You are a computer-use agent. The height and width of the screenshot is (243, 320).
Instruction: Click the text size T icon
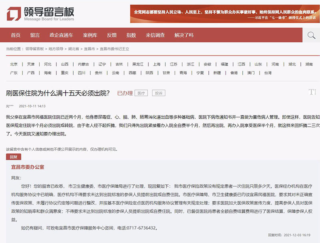click(312, 92)
